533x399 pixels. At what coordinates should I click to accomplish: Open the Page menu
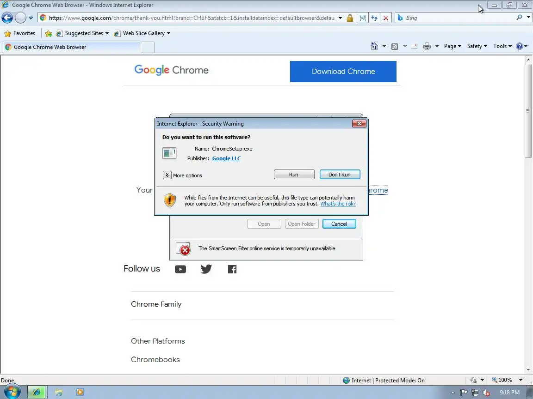click(452, 46)
